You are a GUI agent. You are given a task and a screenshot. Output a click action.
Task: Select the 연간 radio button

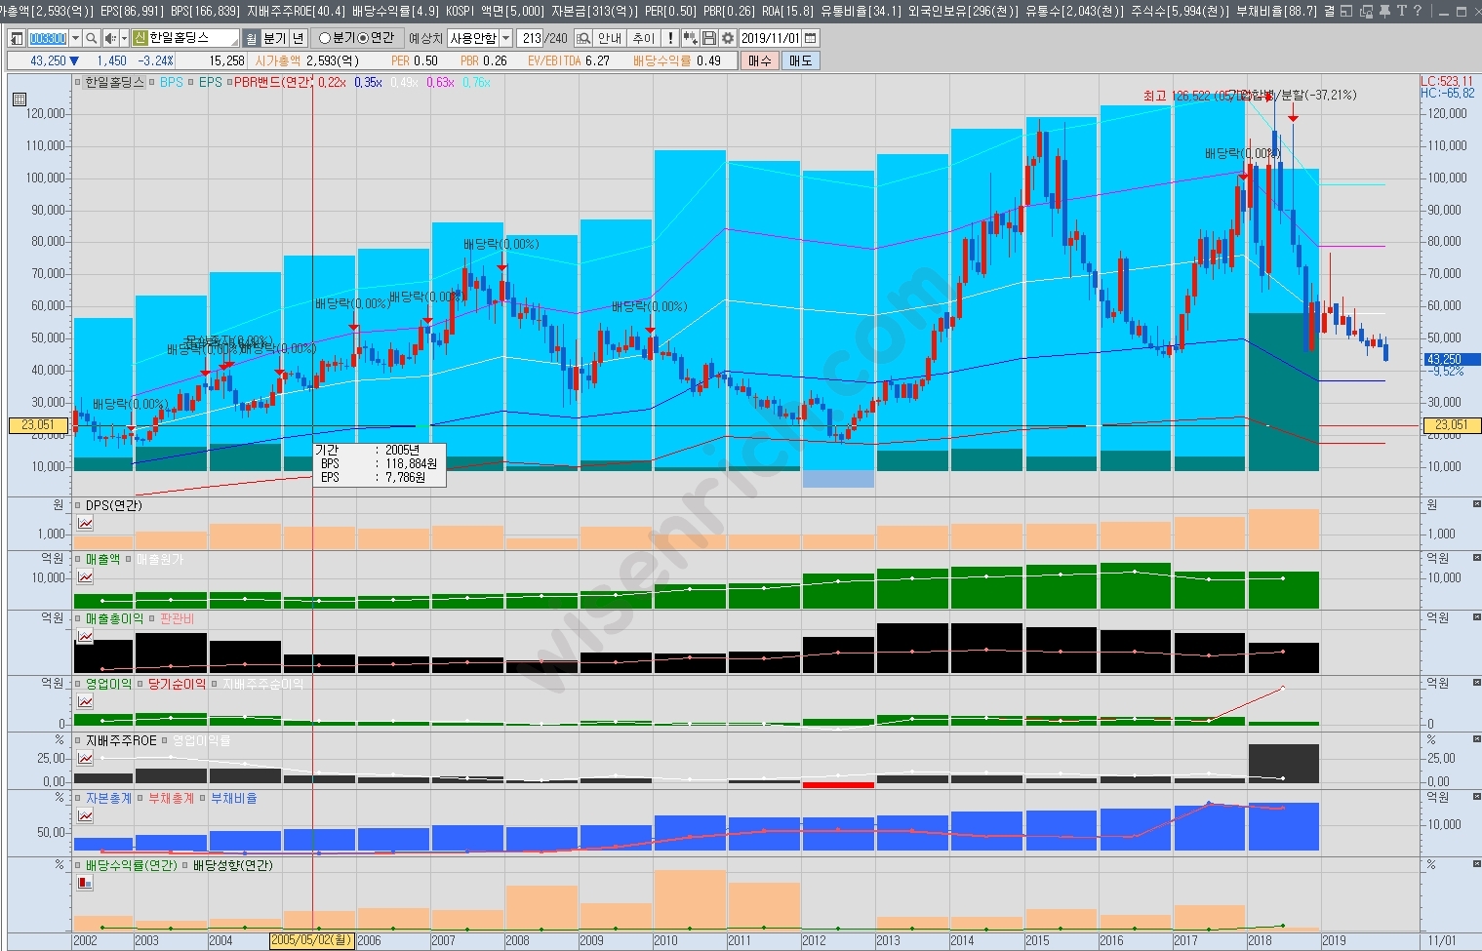(363, 38)
